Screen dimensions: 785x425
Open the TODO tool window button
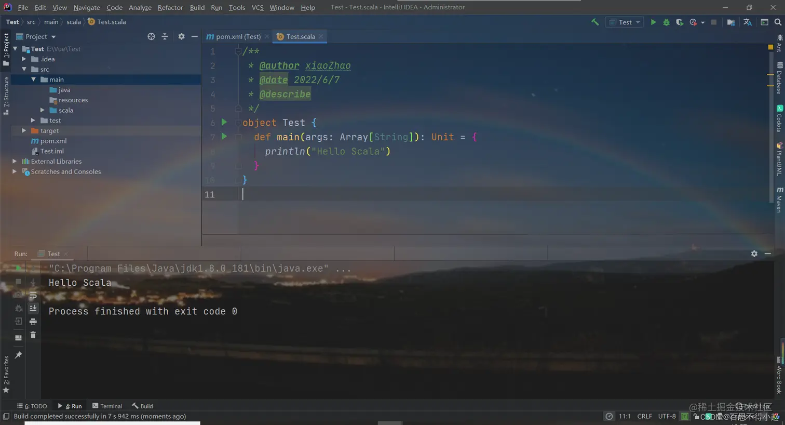32,406
